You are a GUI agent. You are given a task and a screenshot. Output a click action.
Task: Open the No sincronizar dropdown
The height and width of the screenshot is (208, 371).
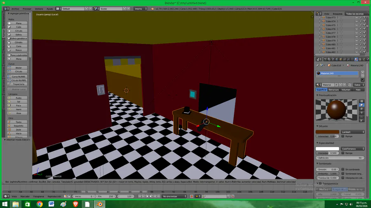[x=174, y=196]
